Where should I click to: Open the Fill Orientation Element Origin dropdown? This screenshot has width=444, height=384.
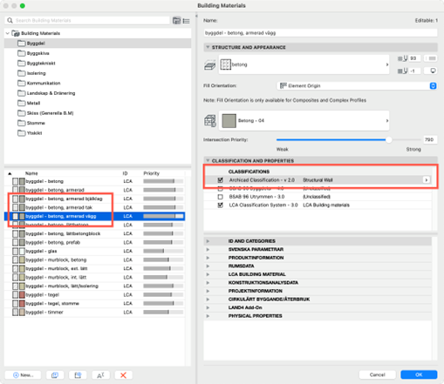[357, 86]
